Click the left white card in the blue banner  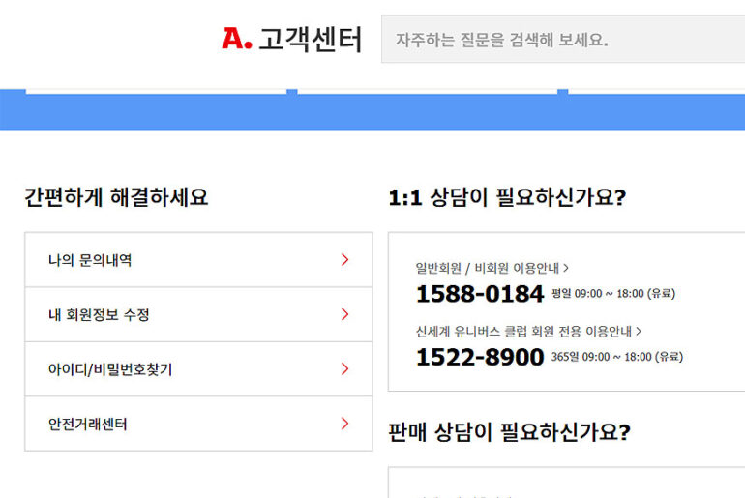pos(155,91)
